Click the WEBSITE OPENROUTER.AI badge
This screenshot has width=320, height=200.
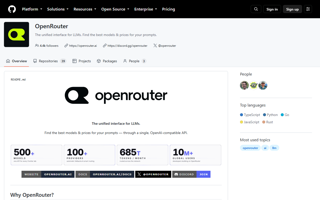click(48, 174)
